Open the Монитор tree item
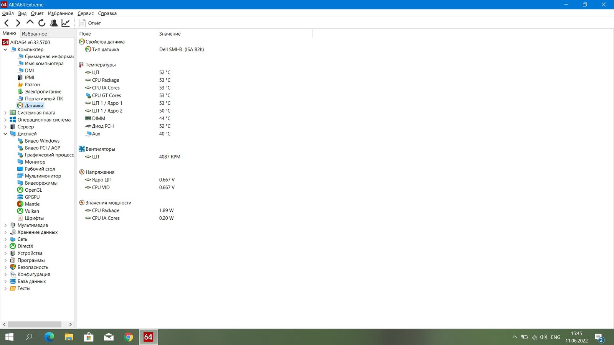The height and width of the screenshot is (345, 614). (35, 162)
